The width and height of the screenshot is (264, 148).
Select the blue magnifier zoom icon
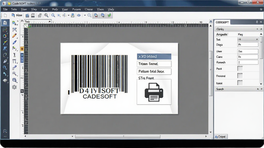click(x=53, y=15)
